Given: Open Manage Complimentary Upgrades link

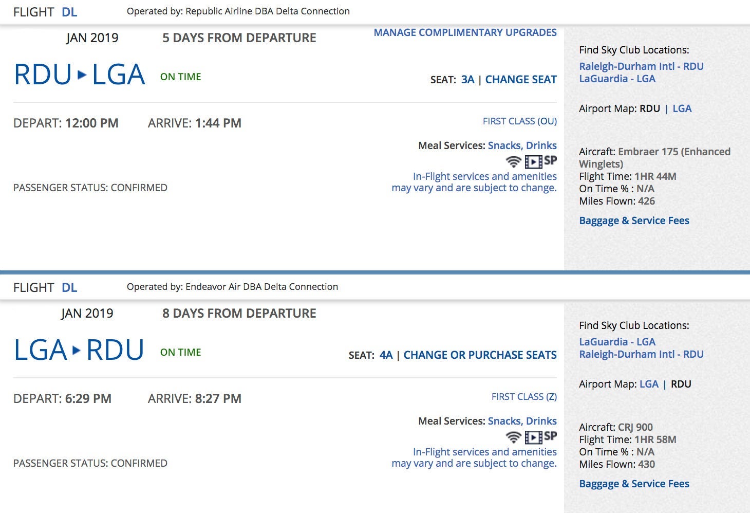Looking at the screenshot, I should [x=465, y=32].
